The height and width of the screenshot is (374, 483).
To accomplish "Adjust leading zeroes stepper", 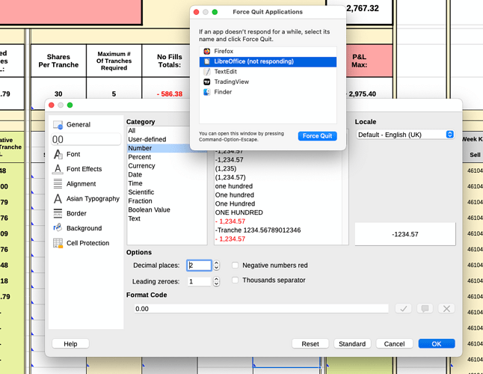I will [x=217, y=281].
